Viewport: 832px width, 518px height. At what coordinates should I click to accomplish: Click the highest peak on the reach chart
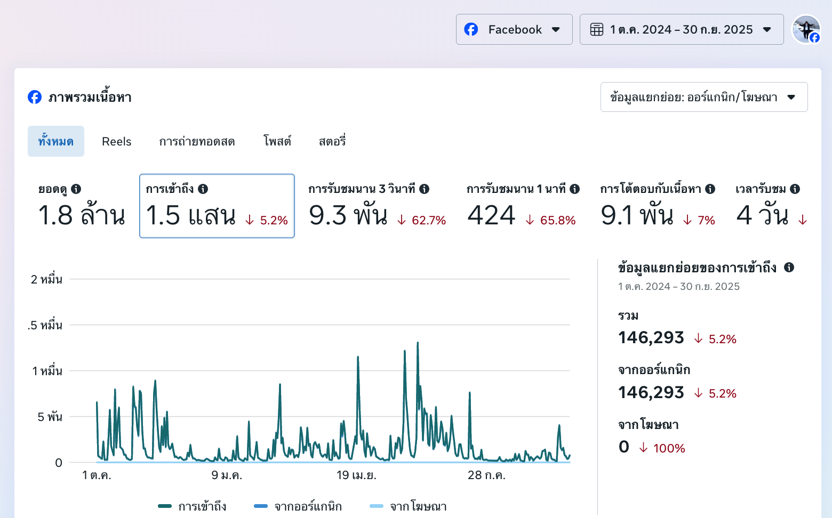point(418,343)
